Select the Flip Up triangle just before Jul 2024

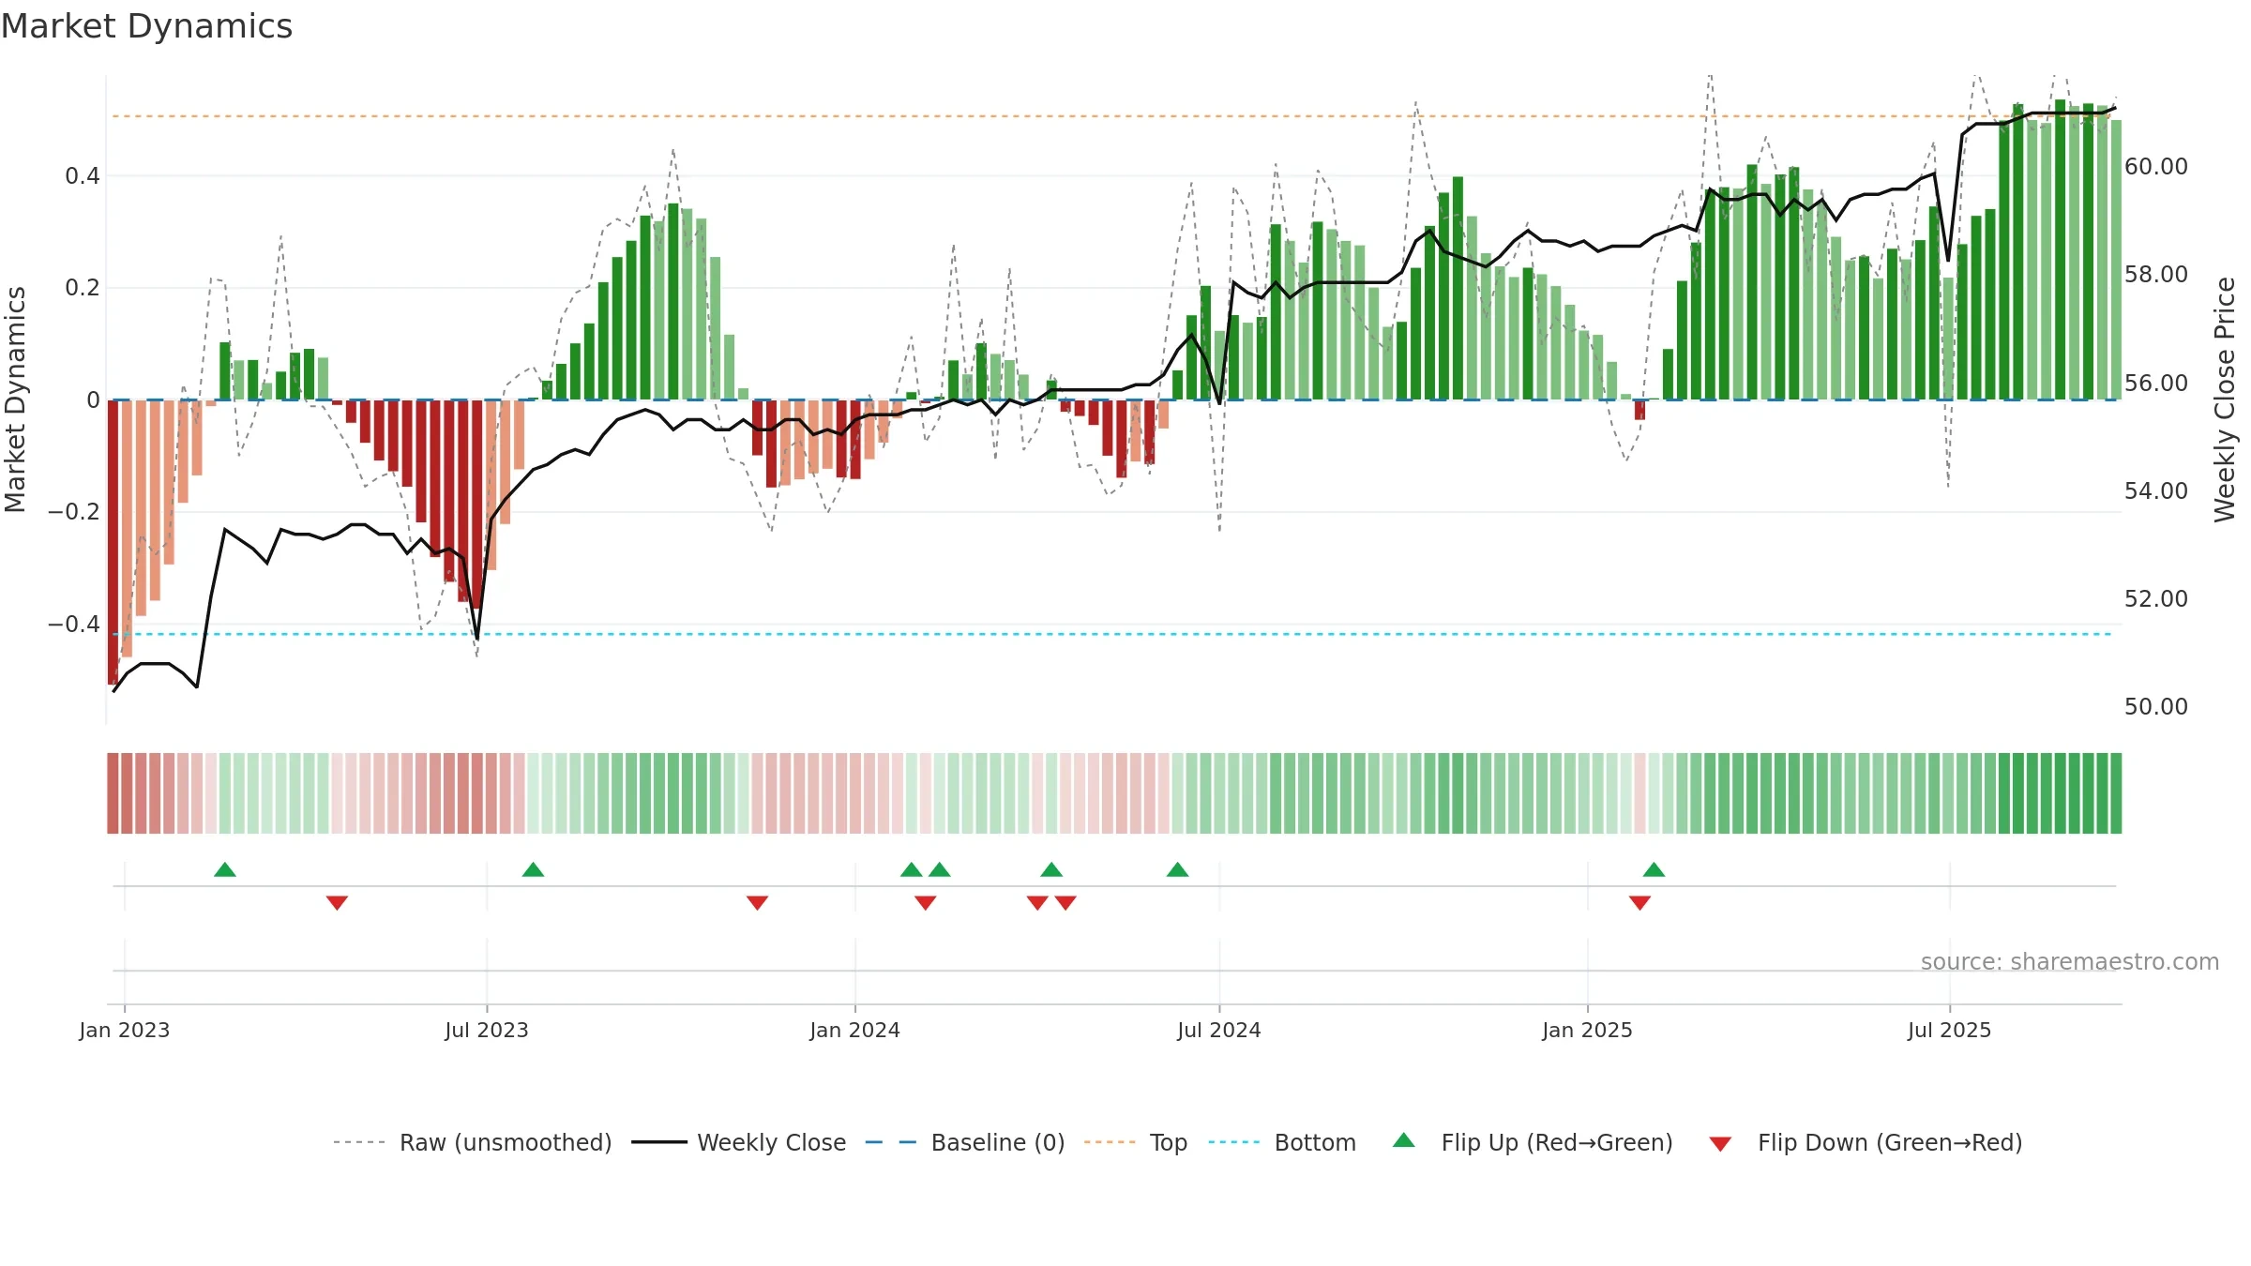click(x=1178, y=869)
